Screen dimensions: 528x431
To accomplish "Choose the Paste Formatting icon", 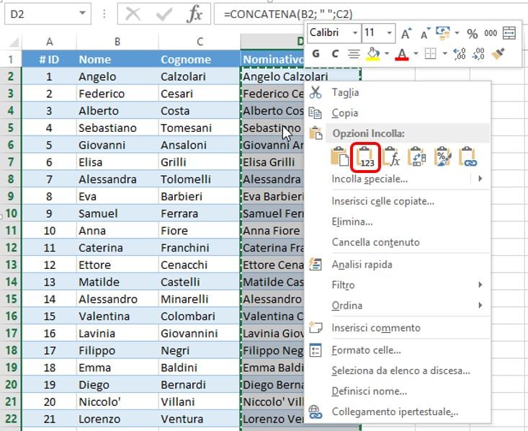I will 442,157.
